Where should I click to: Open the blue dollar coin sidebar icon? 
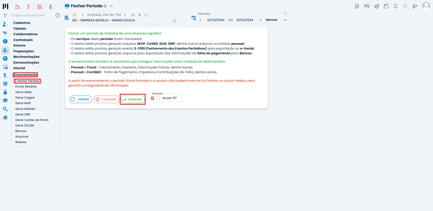5,58
